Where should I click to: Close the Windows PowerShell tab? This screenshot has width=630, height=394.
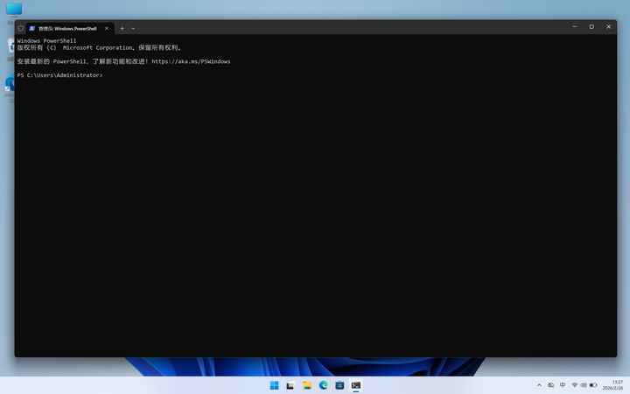(107, 29)
